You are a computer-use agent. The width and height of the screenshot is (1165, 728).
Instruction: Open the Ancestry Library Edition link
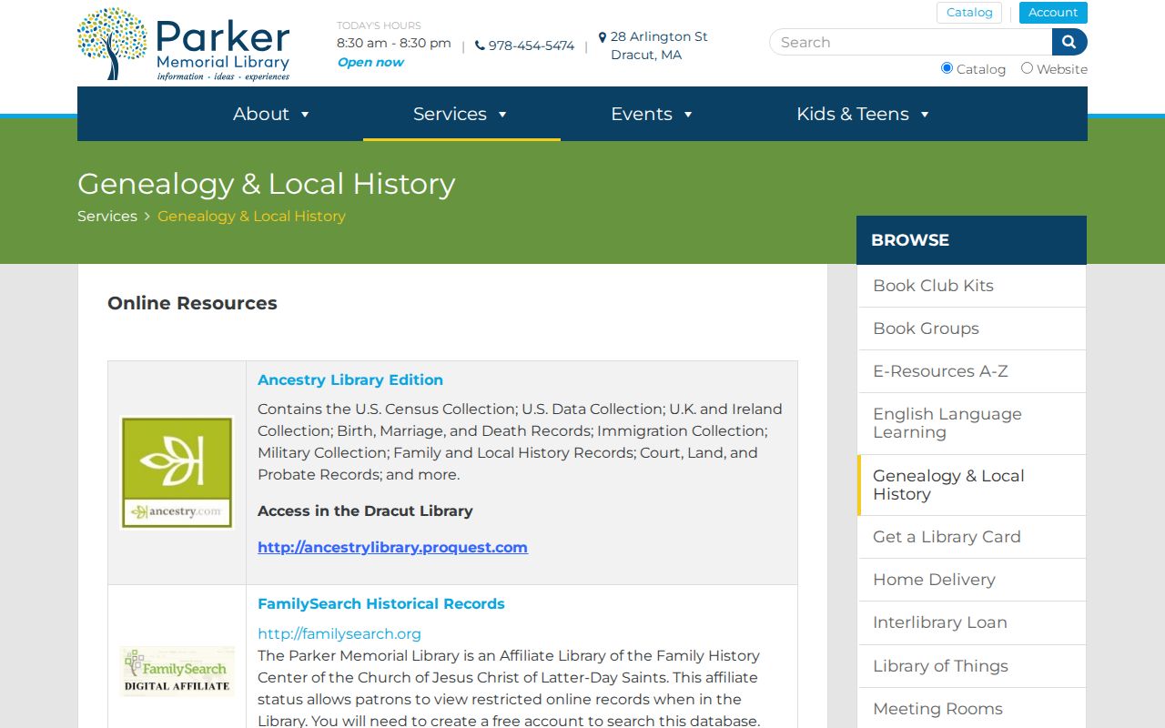coord(350,379)
